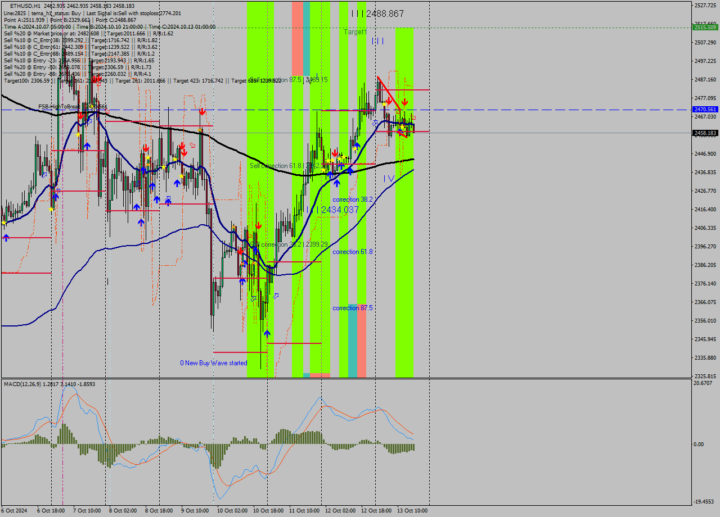Click the 'Sell %10 @ C_Entry61' row
The image size is (720, 517).
(80, 47)
